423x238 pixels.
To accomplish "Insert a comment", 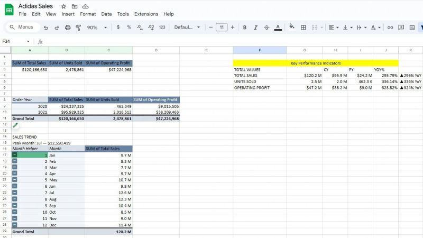I will (401, 28).
